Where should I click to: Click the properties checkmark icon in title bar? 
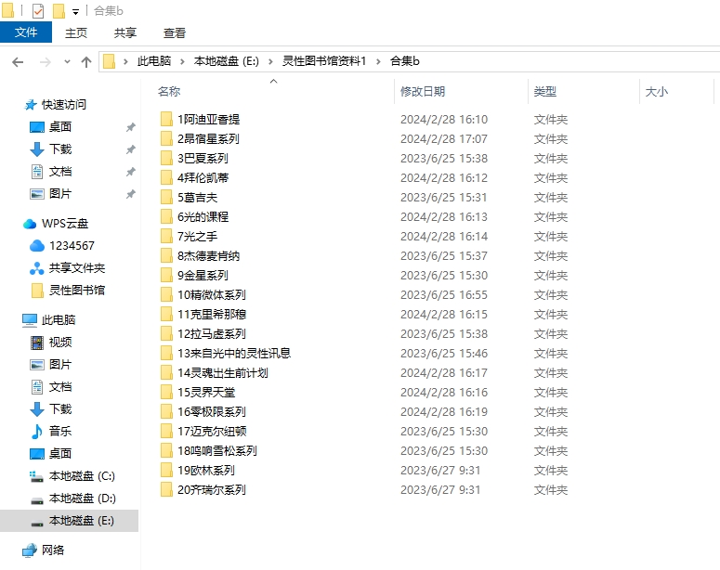click(38, 10)
